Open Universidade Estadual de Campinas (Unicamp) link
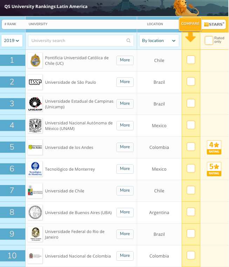 point(79,104)
